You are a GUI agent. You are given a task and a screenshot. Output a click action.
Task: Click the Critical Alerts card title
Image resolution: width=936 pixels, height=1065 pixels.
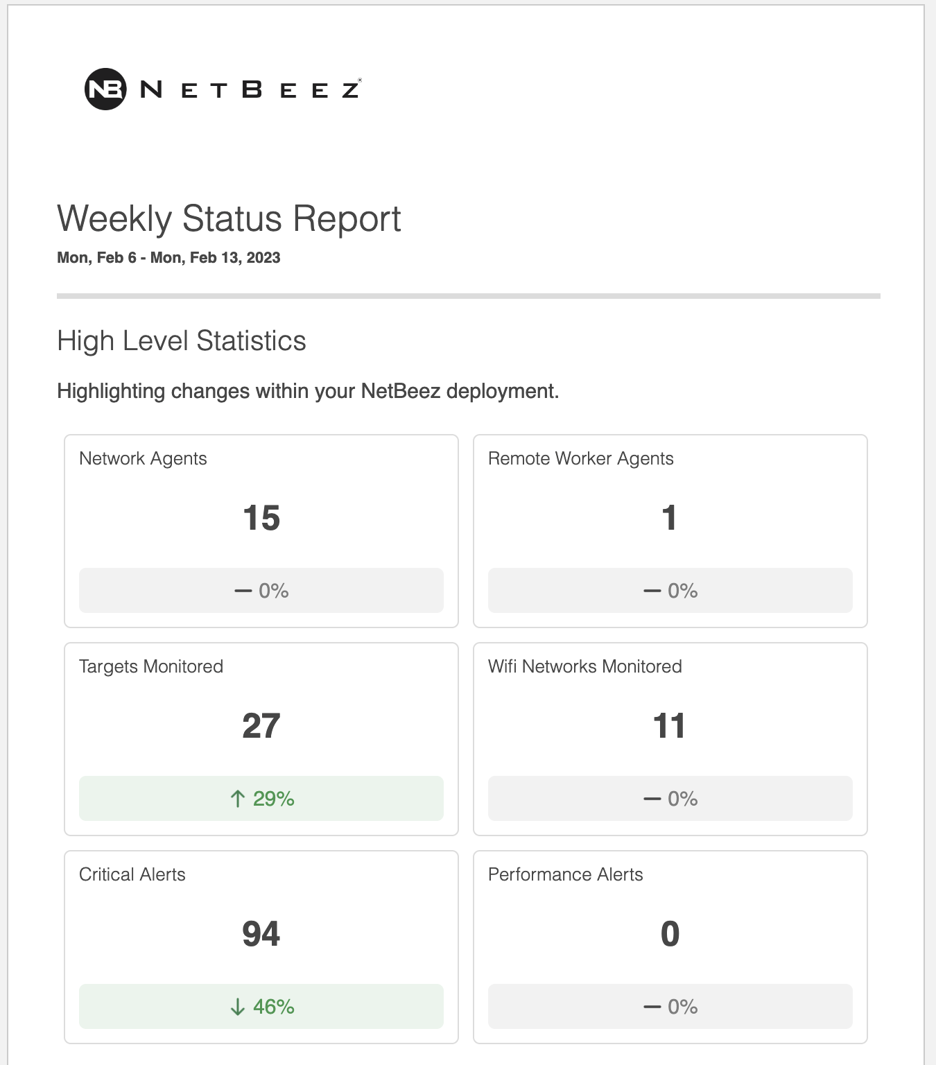pos(132,874)
